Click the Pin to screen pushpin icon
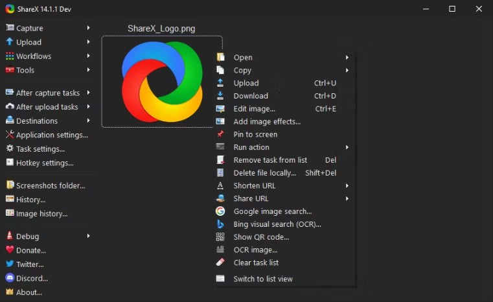Screen dimensions: 493x302 (220, 134)
